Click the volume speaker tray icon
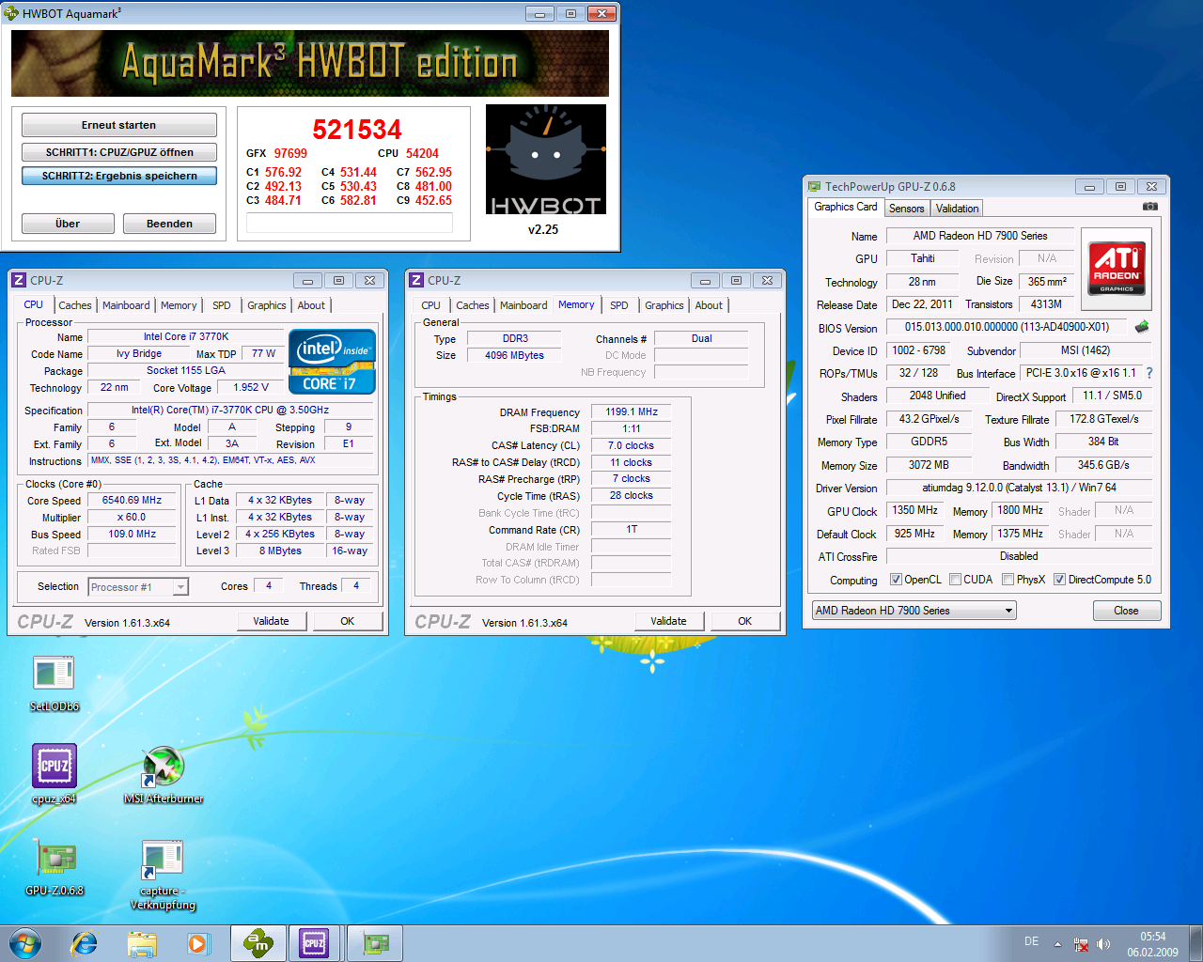This screenshot has width=1203, height=962. (1103, 944)
